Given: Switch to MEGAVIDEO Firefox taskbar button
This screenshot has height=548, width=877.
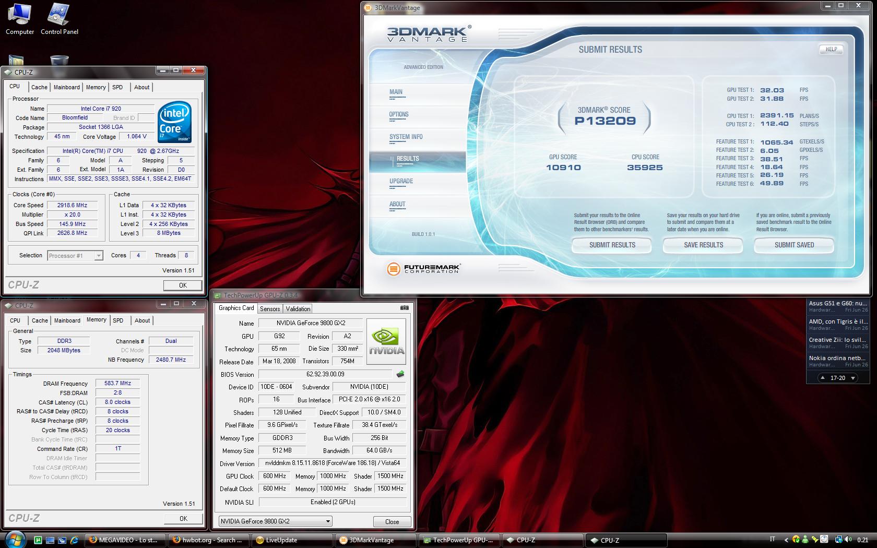Looking at the screenshot, I should [x=125, y=540].
